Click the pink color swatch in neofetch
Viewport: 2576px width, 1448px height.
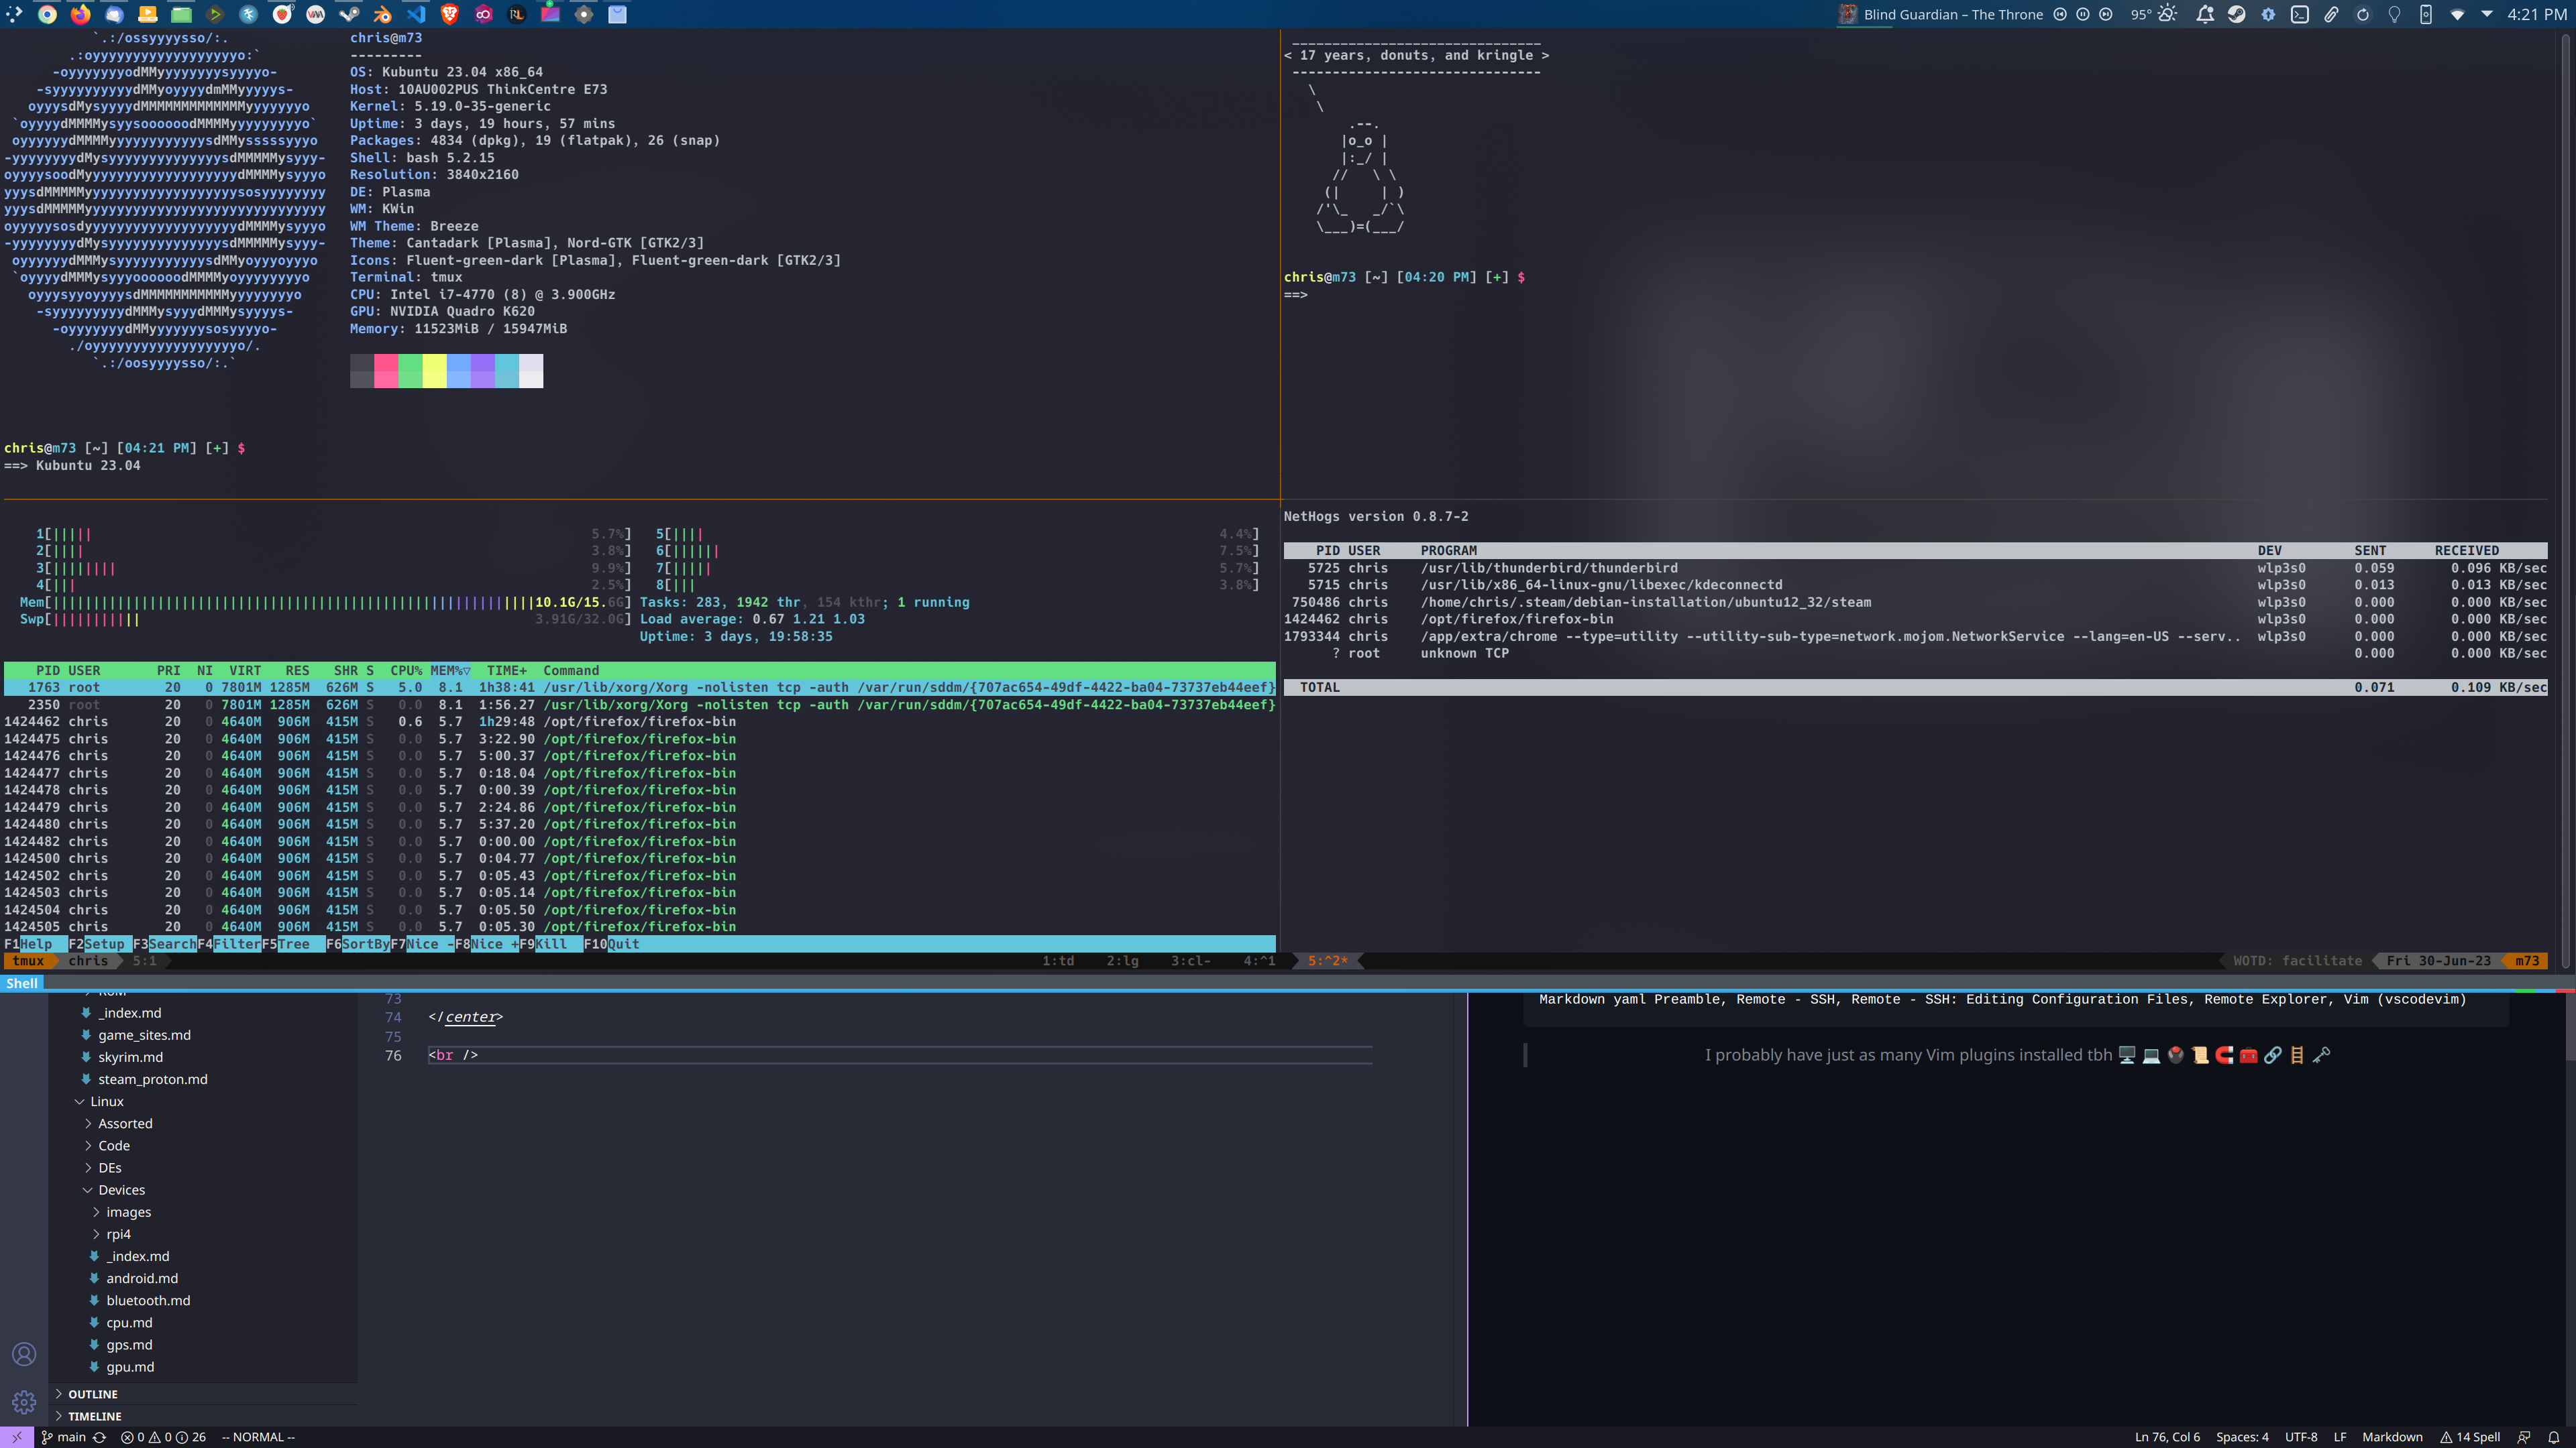(x=386, y=371)
